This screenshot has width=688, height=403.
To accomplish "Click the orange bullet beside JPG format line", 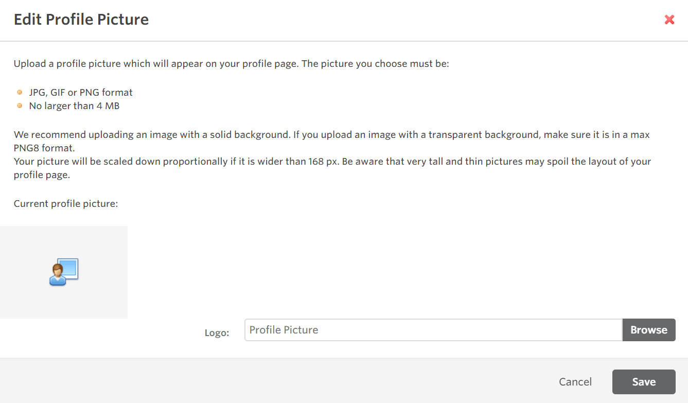I will 20,92.
